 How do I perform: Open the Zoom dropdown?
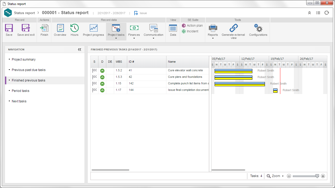275,176
